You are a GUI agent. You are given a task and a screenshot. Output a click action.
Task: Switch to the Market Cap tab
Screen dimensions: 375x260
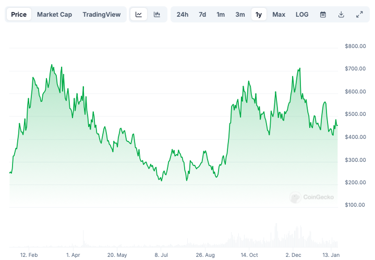point(55,15)
